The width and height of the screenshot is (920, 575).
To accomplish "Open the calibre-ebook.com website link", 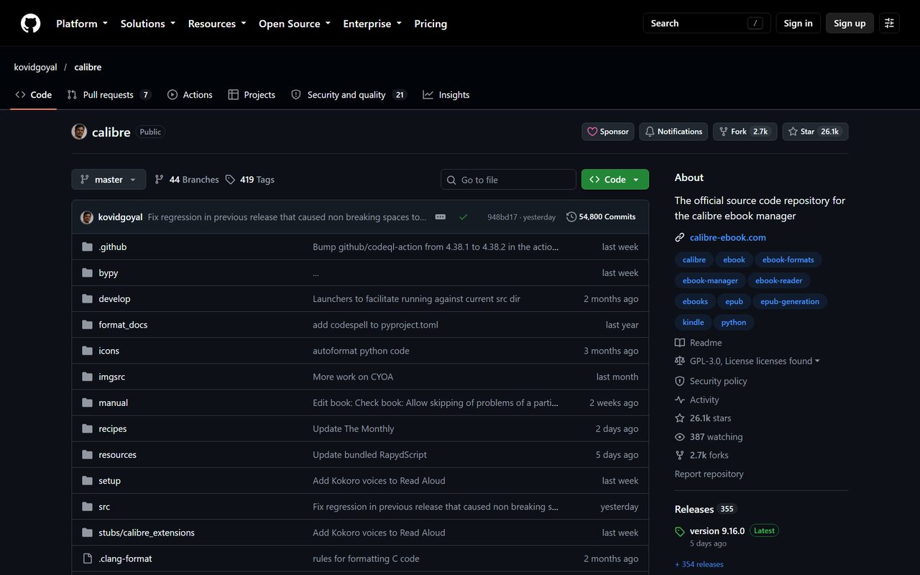I will coord(728,237).
